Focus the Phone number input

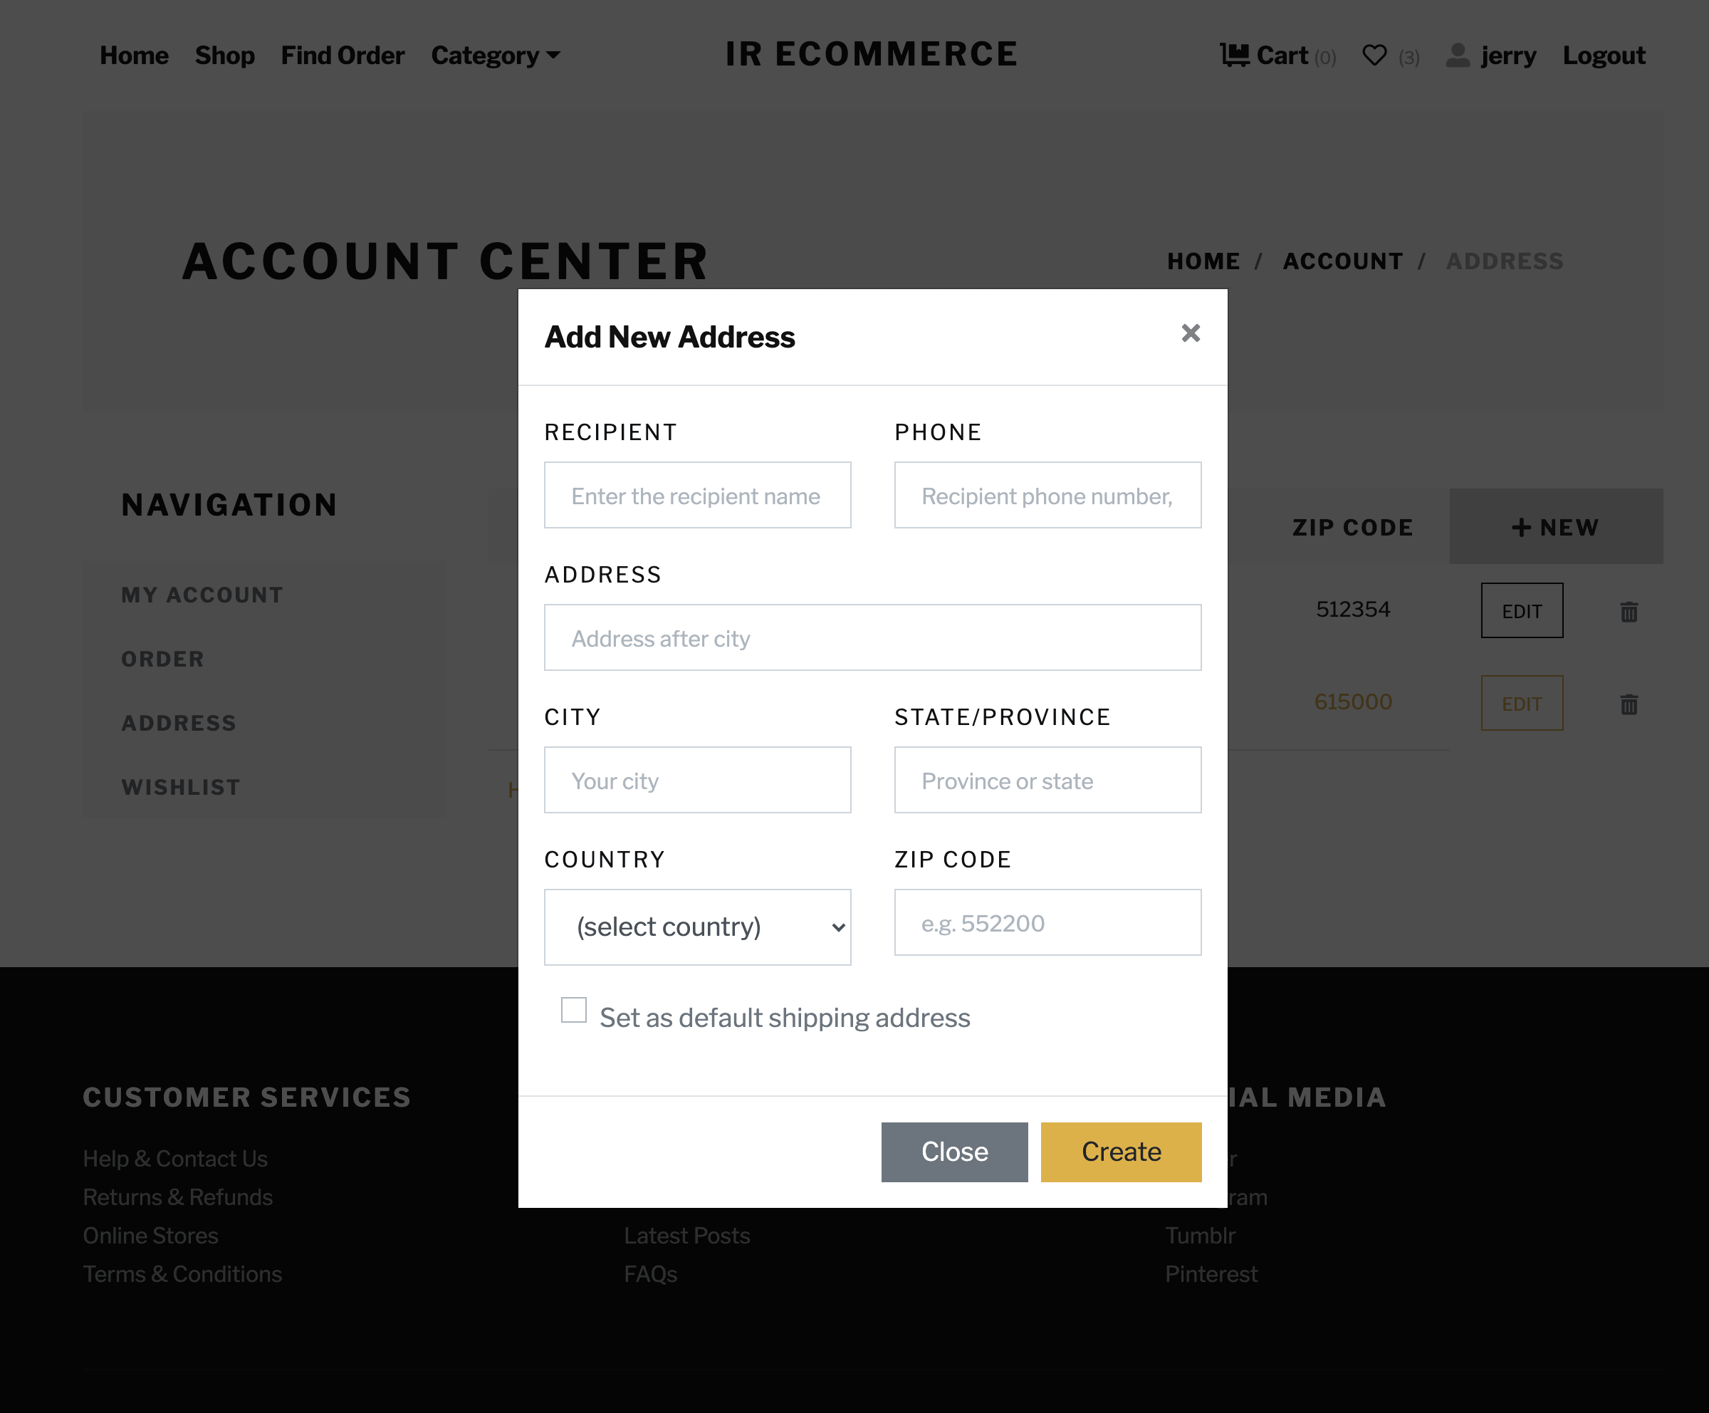pos(1047,496)
